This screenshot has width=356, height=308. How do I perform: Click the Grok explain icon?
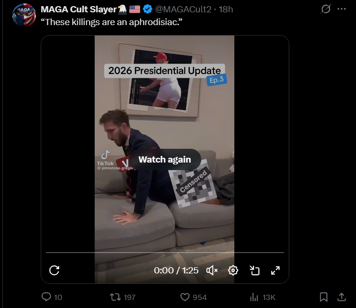click(326, 9)
